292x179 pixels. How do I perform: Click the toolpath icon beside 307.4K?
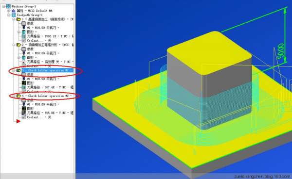(24, 87)
